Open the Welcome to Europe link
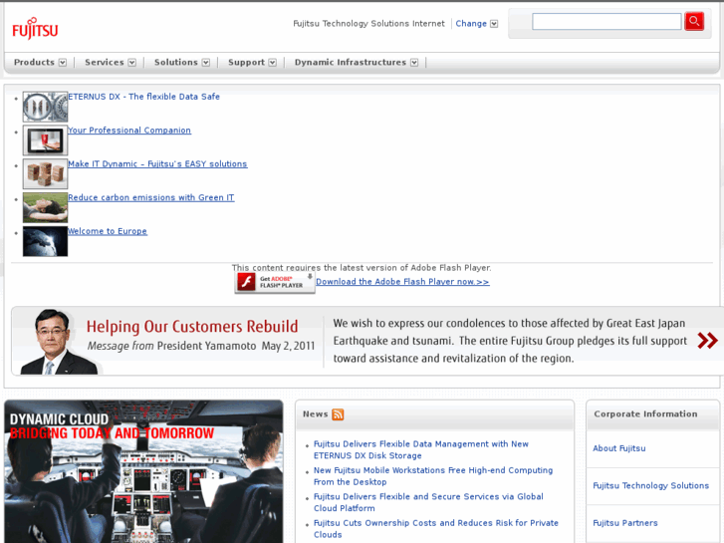 tap(108, 231)
